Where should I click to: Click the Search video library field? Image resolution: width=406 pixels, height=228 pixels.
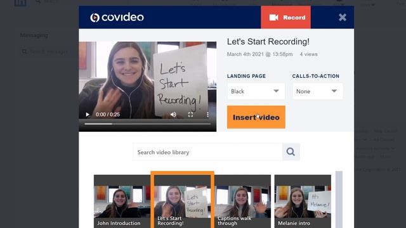click(x=207, y=152)
